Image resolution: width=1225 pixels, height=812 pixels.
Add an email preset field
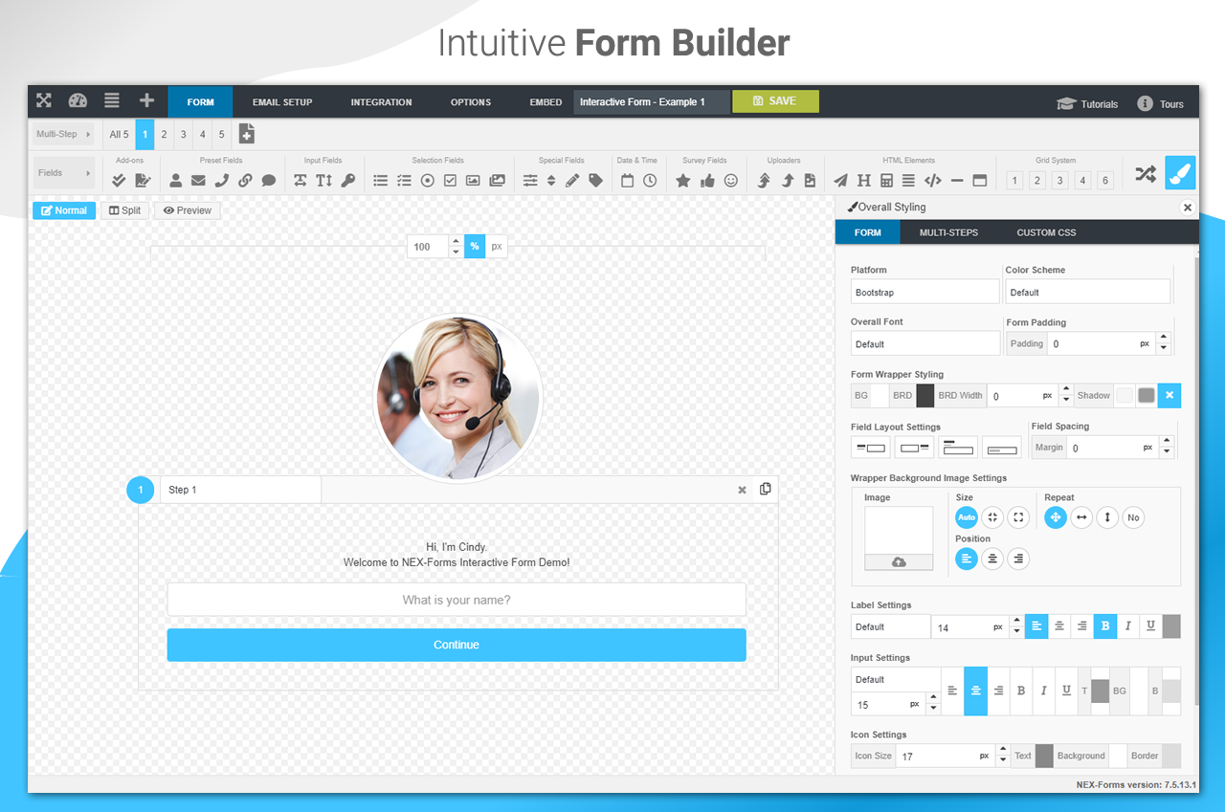coord(197,180)
